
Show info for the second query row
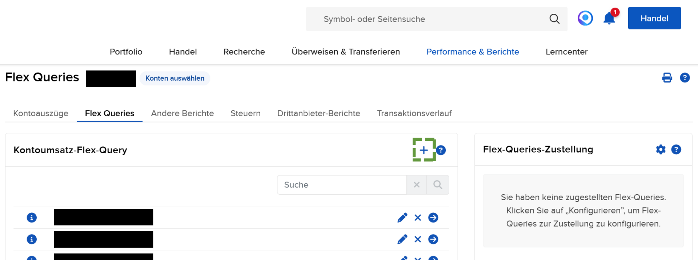pyautogui.click(x=32, y=239)
